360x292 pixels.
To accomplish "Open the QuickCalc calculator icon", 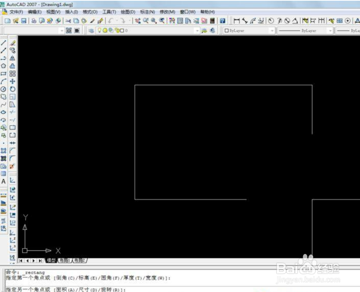I will [x=212, y=21].
